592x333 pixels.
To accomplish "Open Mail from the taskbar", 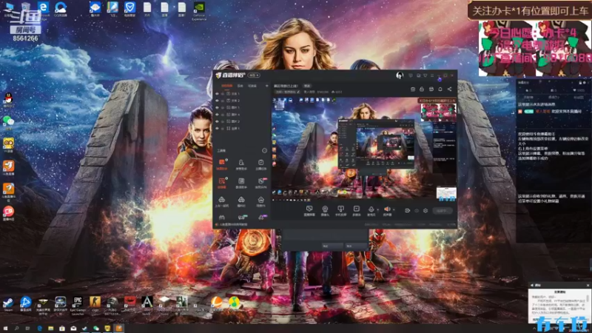I will tap(73, 329).
